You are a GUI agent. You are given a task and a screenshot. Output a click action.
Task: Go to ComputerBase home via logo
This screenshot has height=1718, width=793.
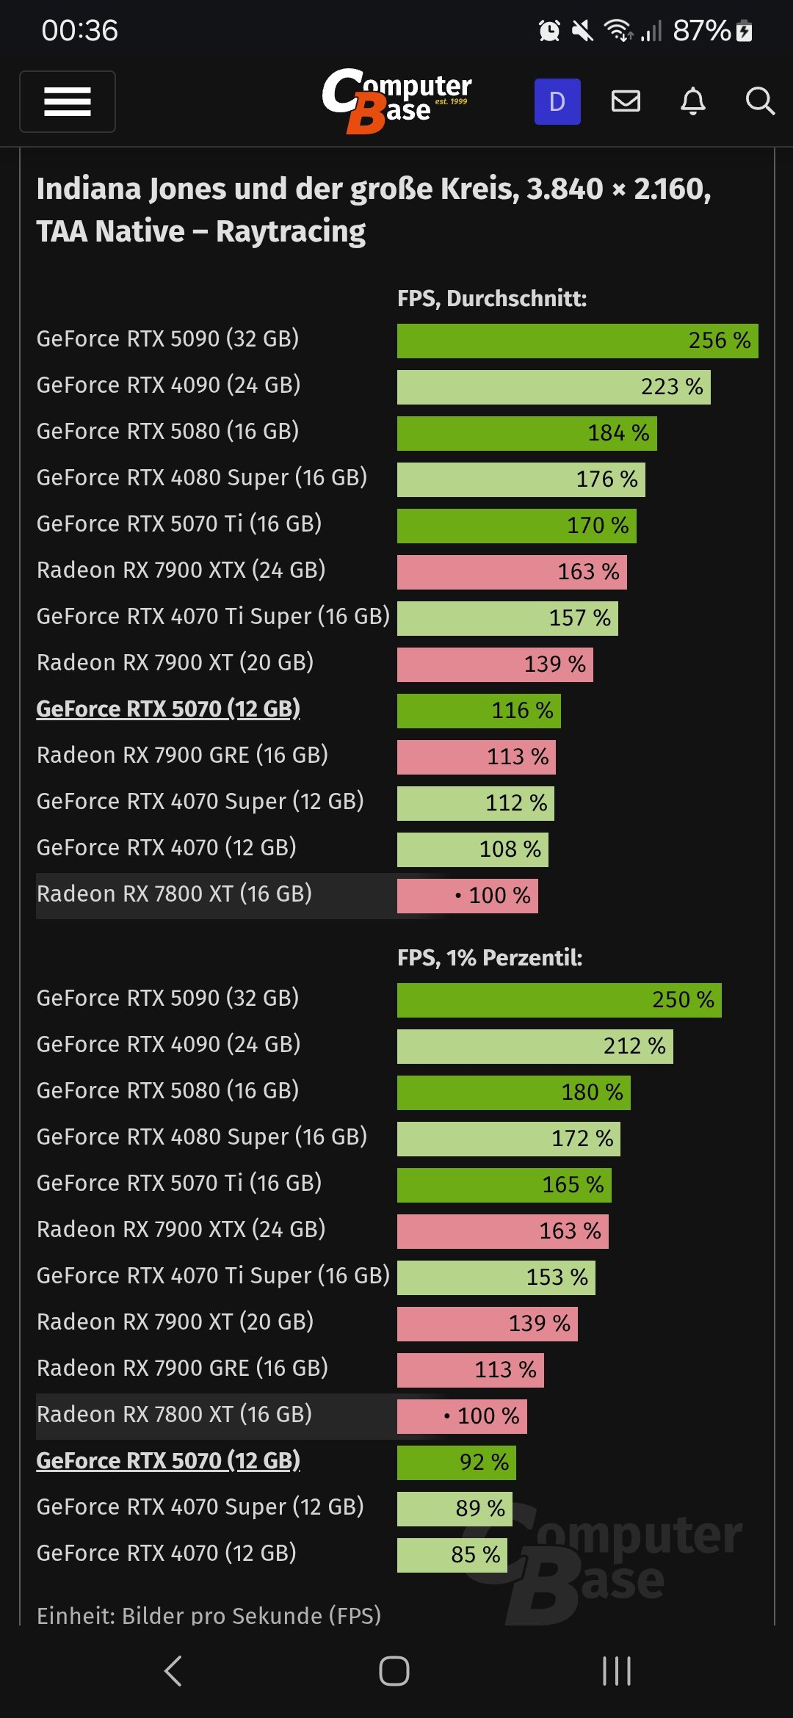click(x=397, y=101)
